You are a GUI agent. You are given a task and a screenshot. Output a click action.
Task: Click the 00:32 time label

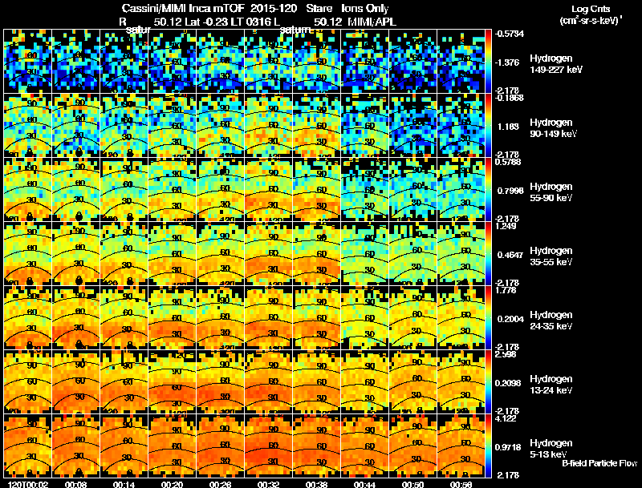[268, 484]
